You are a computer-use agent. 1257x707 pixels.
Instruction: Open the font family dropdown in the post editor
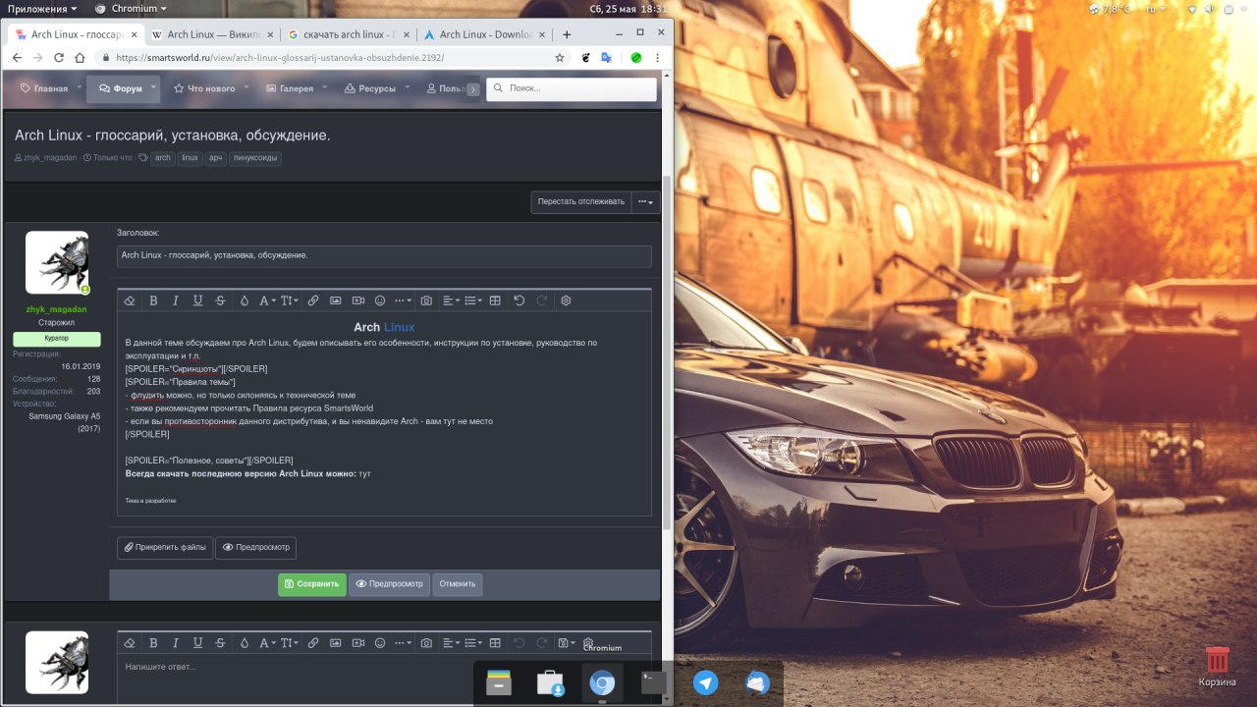pyautogui.click(x=268, y=300)
